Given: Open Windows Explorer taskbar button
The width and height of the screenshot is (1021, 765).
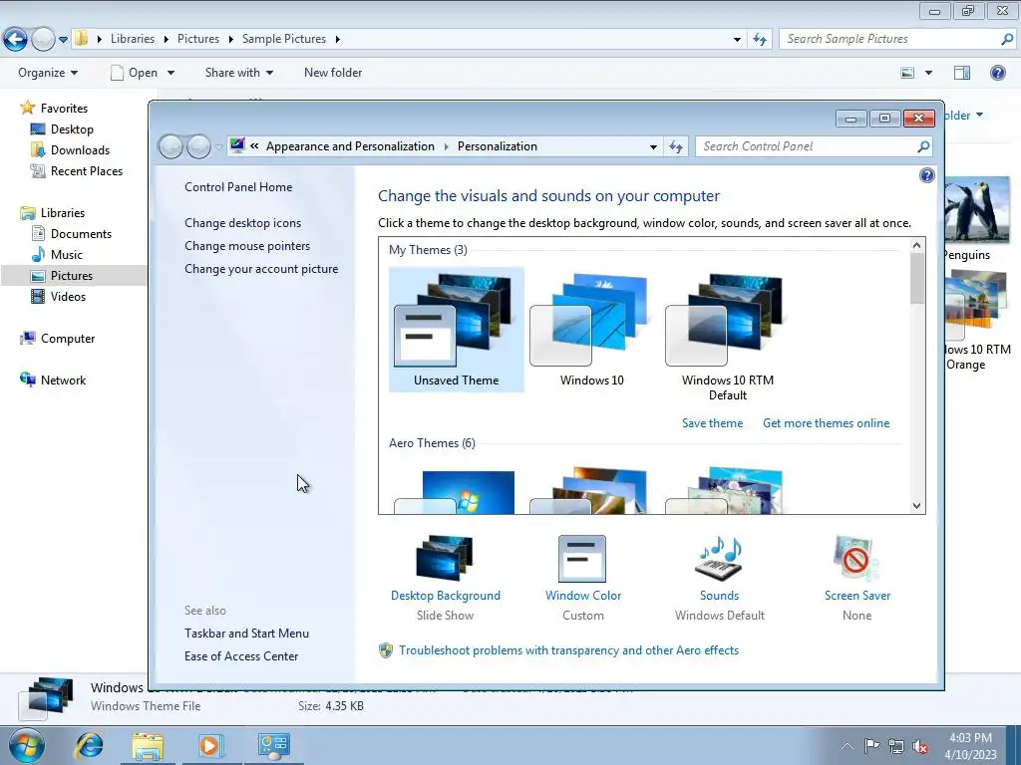Looking at the screenshot, I should (x=148, y=745).
